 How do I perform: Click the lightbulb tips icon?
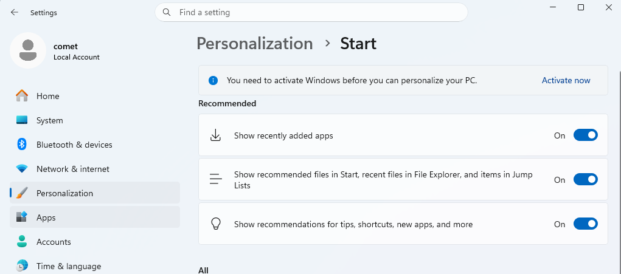click(215, 224)
